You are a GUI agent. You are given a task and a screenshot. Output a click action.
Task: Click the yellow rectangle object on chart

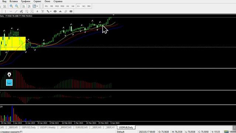point(13,44)
